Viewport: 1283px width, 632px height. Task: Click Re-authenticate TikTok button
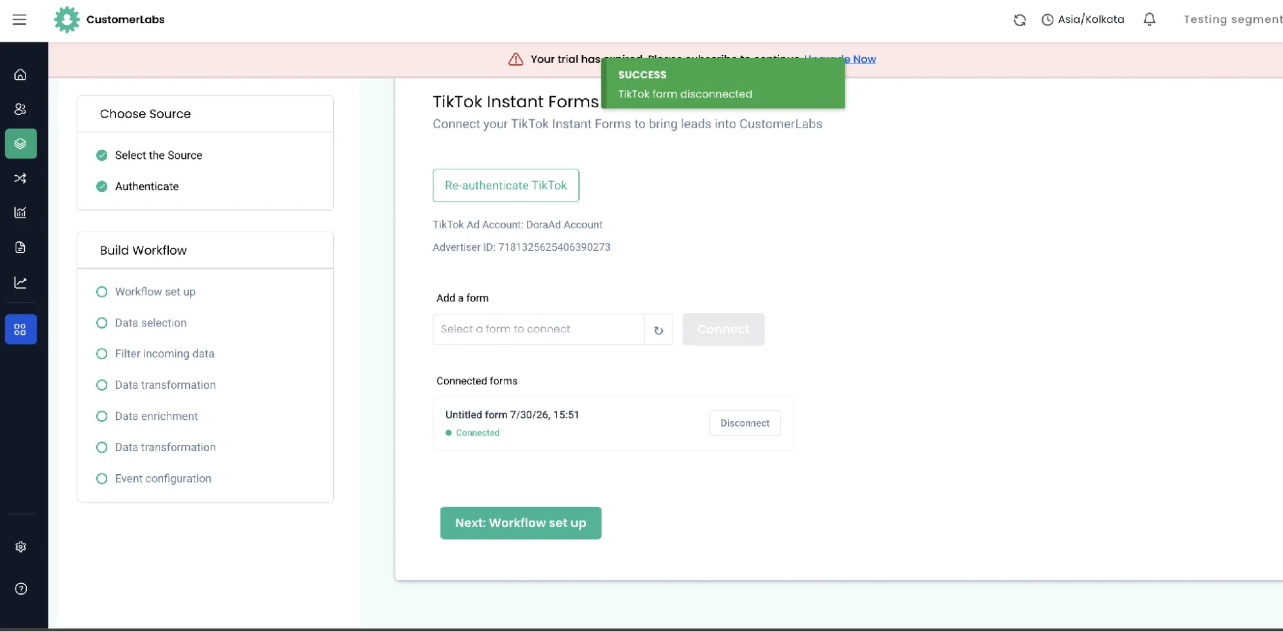coord(506,185)
